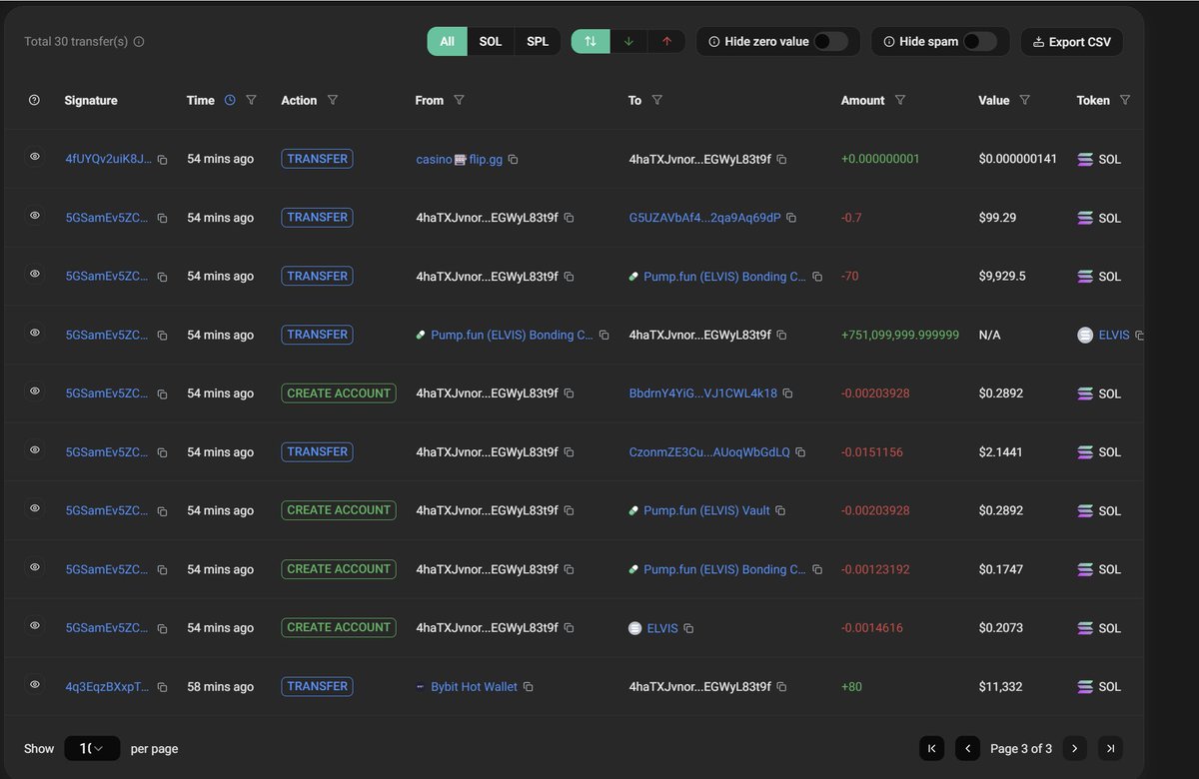Copy From address in the -0.7 row

(x=569, y=218)
